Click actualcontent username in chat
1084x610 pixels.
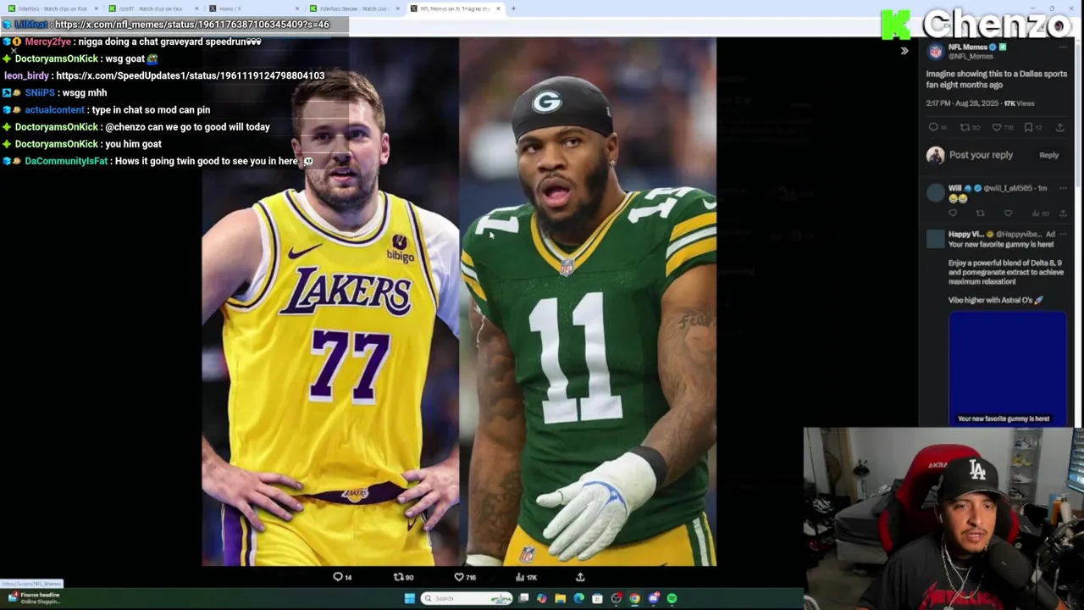coord(54,110)
